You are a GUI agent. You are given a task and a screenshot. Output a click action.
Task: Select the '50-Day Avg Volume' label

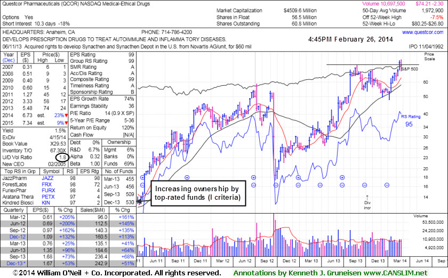384,11
